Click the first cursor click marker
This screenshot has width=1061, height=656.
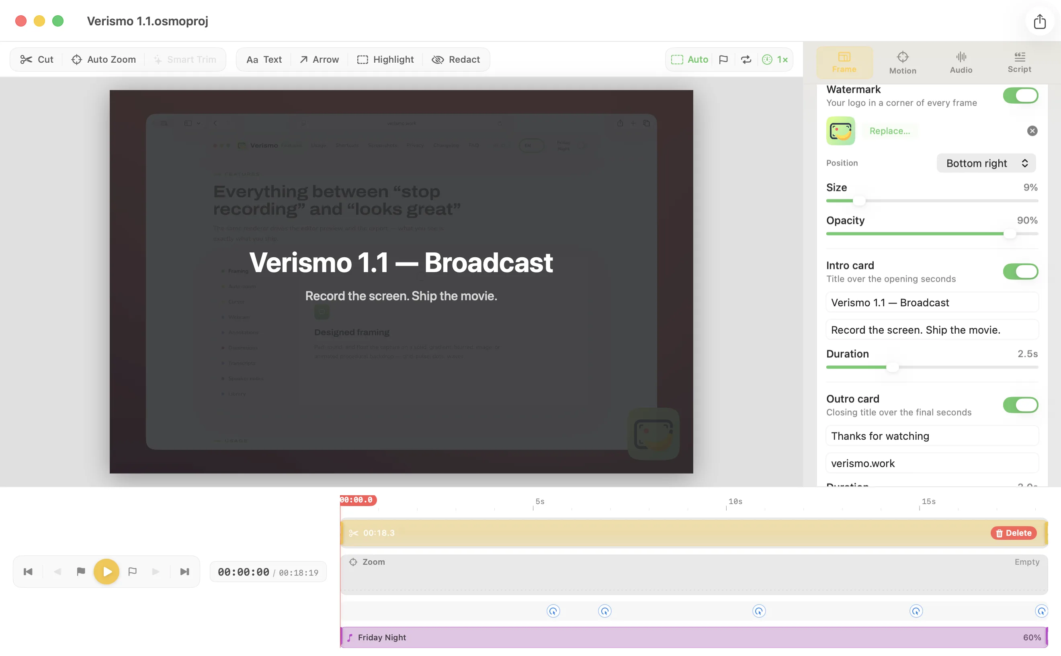click(553, 611)
